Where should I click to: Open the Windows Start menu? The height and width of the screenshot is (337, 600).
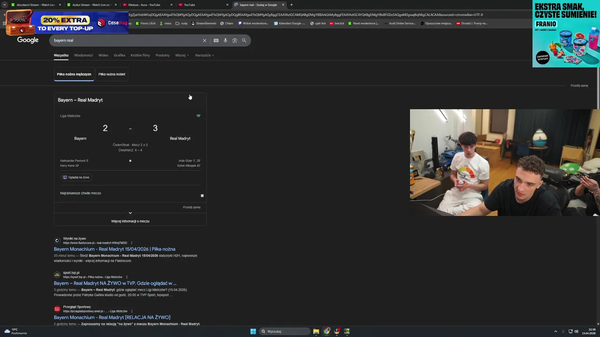253,331
